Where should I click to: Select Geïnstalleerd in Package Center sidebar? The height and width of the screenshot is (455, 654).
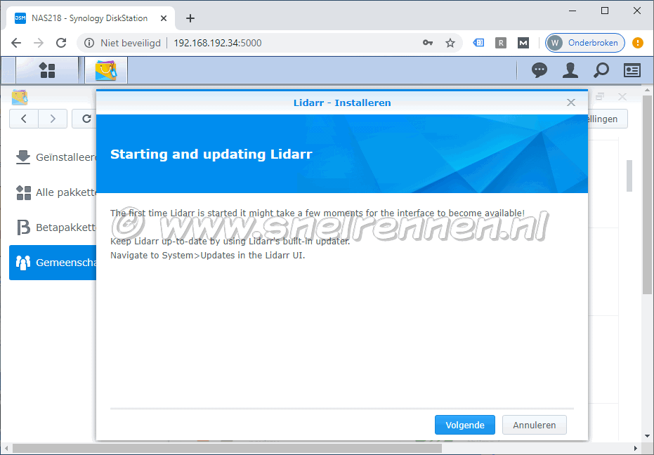tap(53, 157)
